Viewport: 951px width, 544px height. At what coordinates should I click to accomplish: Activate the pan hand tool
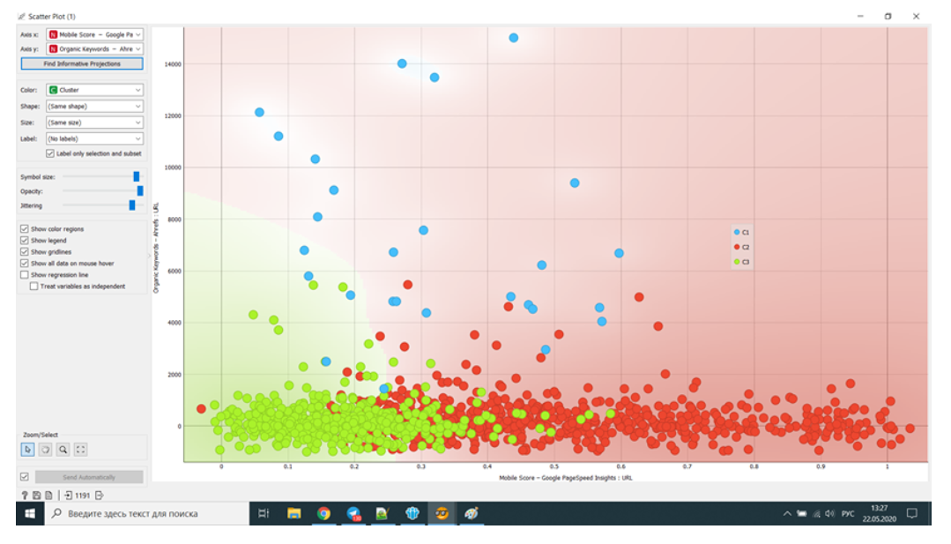[x=46, y=450]
